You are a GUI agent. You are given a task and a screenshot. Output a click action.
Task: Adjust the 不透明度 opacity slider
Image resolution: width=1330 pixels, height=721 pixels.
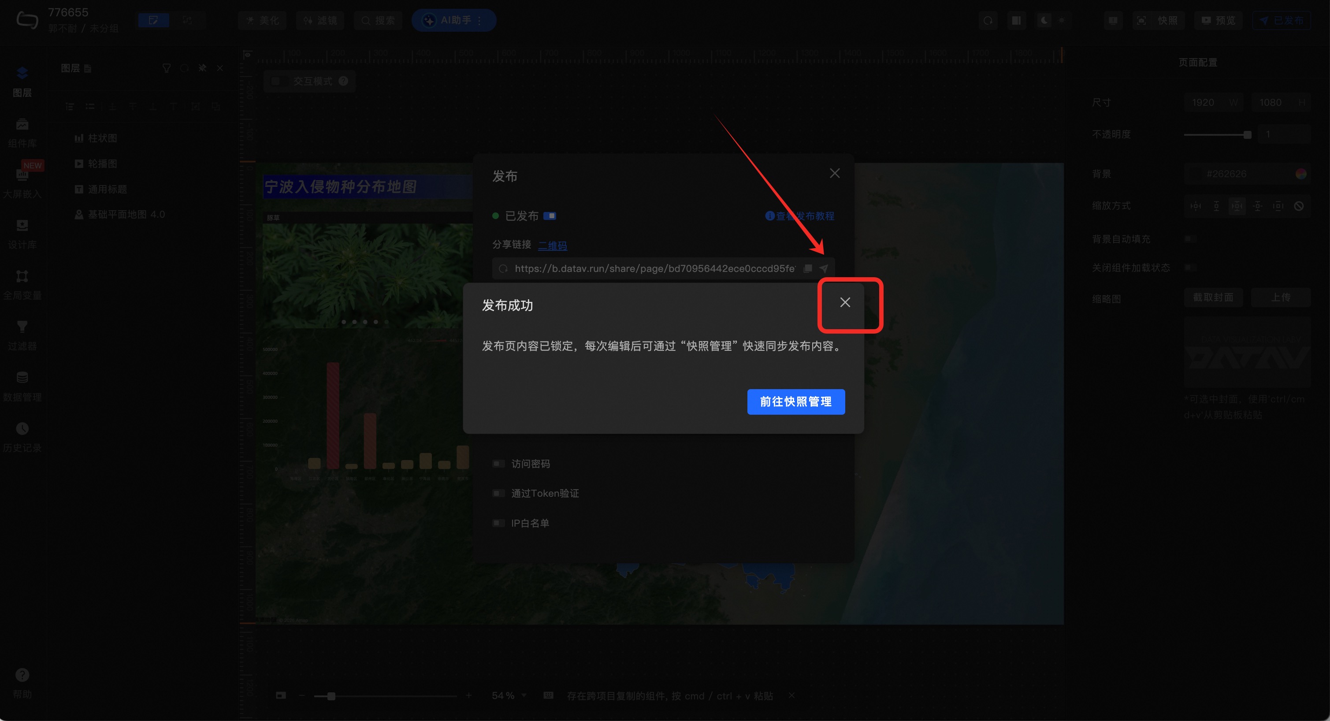click(x=1247, y=135)
